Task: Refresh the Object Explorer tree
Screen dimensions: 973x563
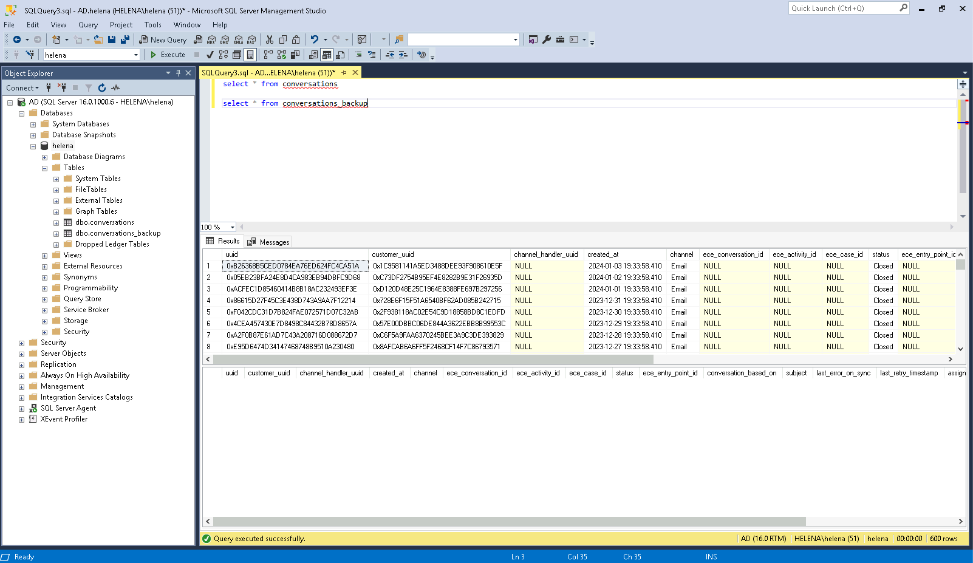Action: click(102, 88)
